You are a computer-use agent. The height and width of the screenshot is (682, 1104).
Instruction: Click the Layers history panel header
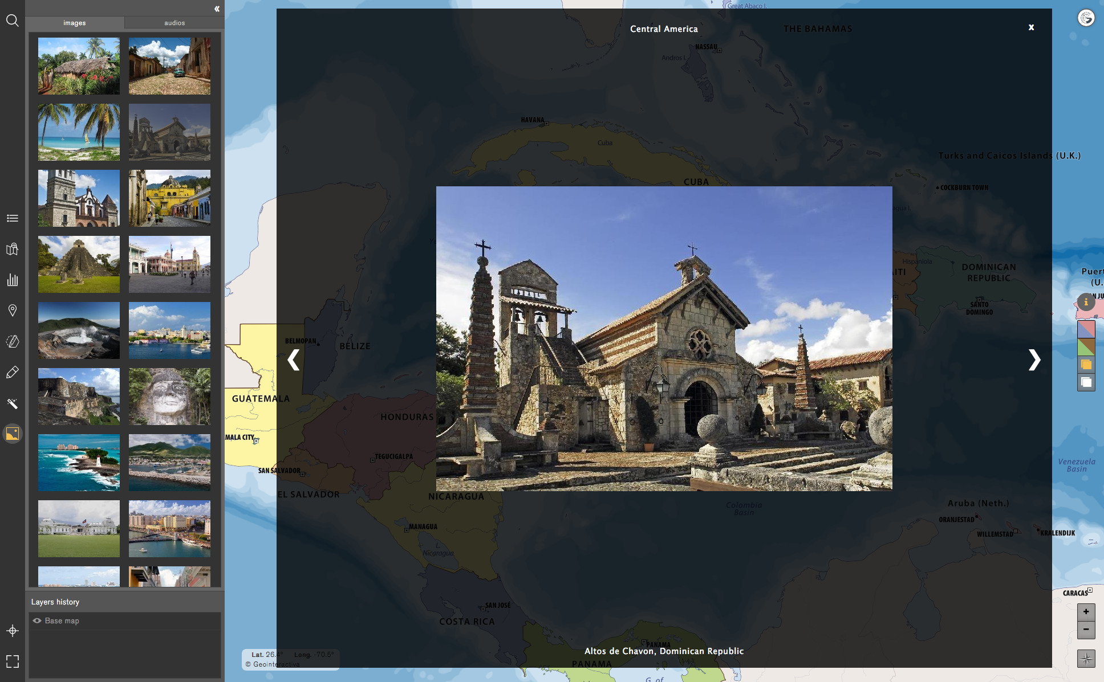[55, 602]
